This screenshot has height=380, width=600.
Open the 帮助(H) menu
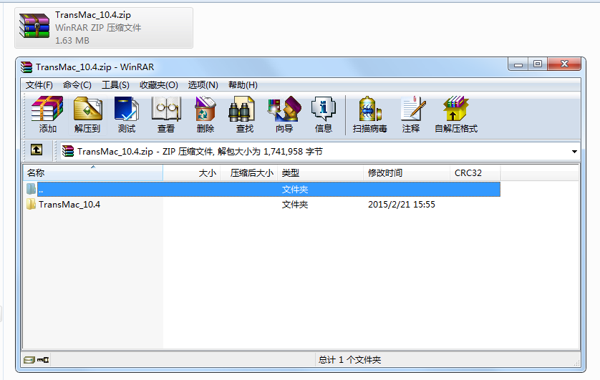tap(243, 85)
